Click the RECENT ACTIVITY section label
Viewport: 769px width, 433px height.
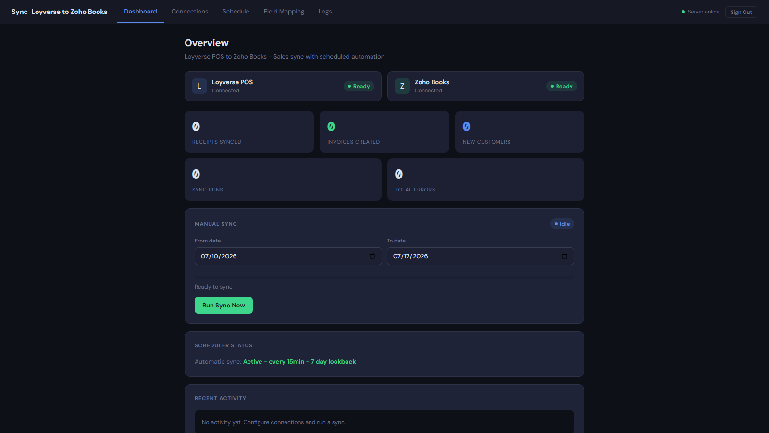tap(220, 398)
